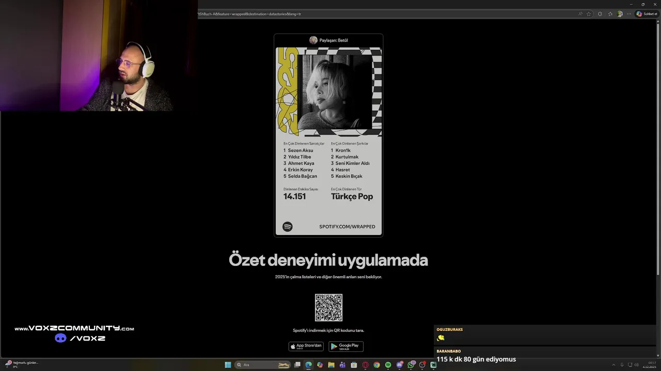
Task: Click song 'Hasret' in top songs
Action: pos(343,170)
